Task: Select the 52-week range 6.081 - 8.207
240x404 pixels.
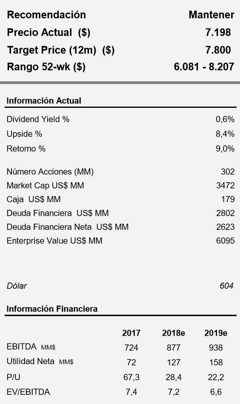Action: pyautogui.click(x=204, y=67)
